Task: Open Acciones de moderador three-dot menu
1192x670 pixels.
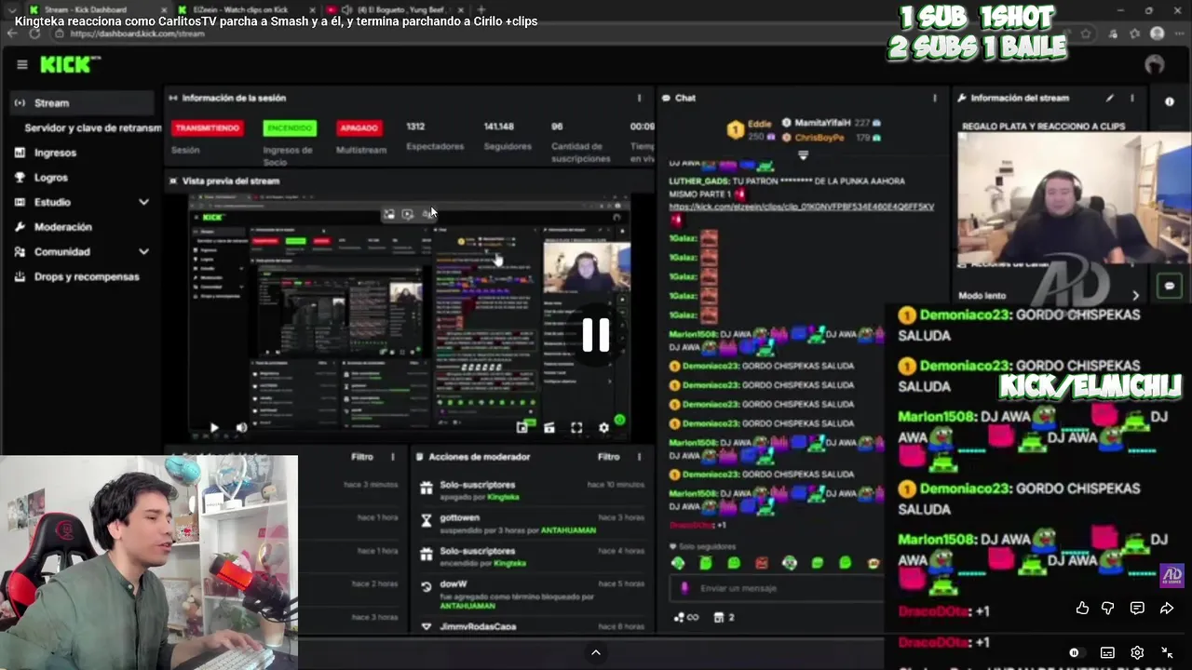Action: (639, 457)
